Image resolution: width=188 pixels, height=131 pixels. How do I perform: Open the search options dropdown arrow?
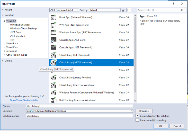click(x=185, y=10)
